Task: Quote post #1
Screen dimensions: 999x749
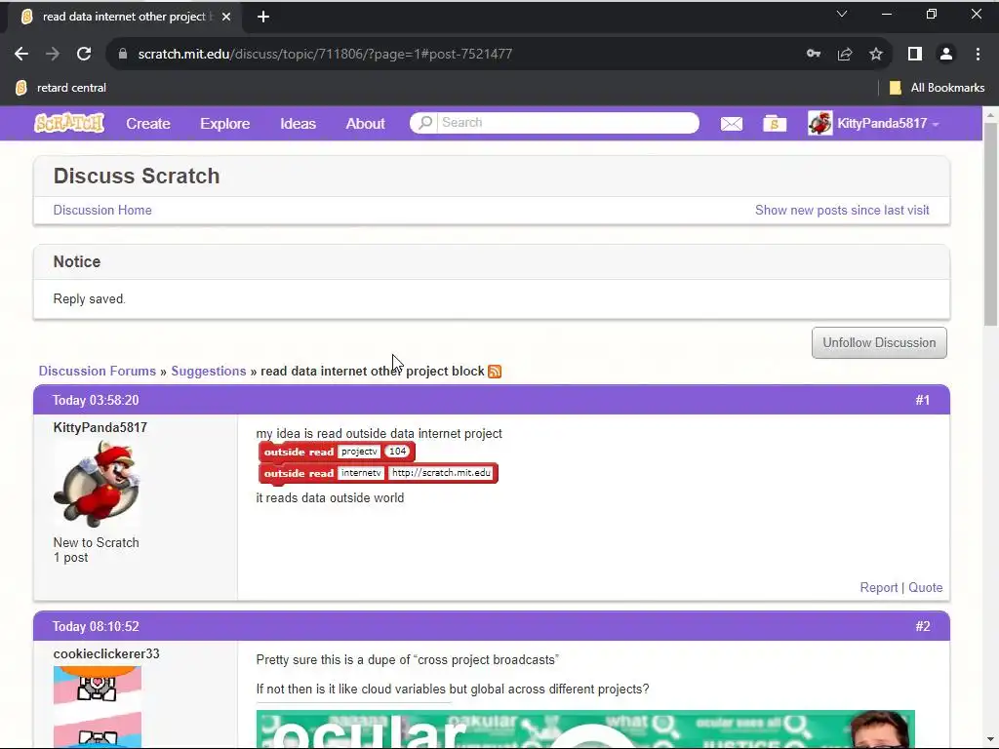Action: tap(925, 587)
